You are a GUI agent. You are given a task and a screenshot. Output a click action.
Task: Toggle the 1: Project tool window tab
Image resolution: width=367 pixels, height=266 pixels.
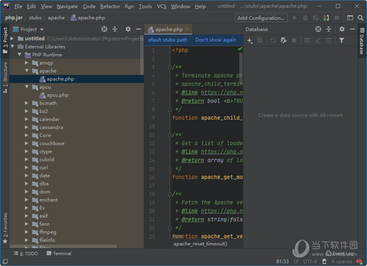click(x=5, y=40)
